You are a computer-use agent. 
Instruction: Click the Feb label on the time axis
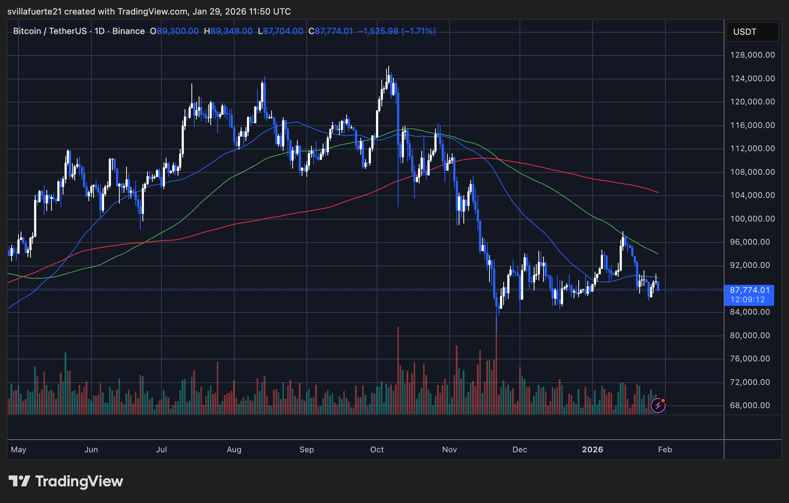665,449
